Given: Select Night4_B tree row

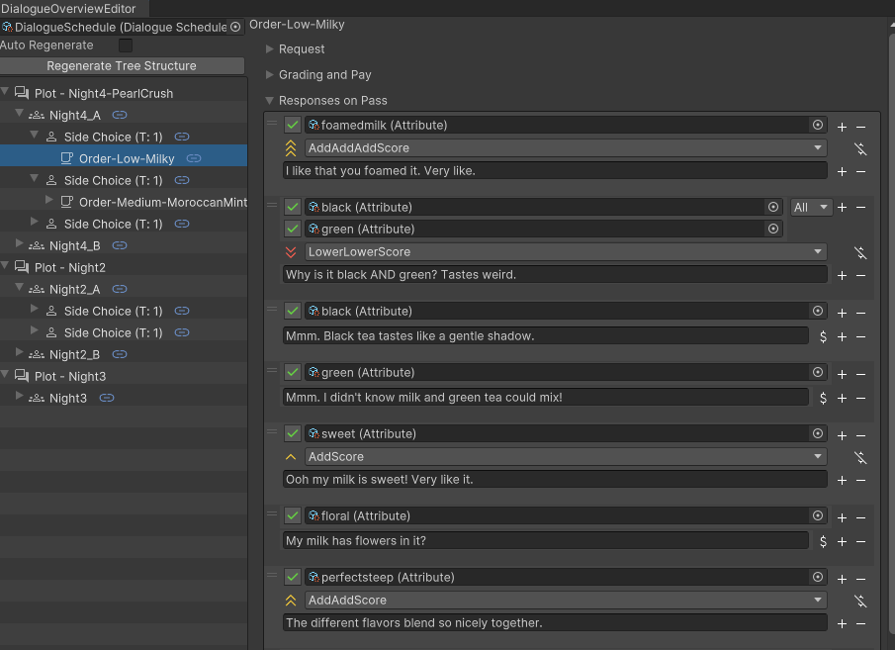Looking at the screenshot, I should [124, 245].
